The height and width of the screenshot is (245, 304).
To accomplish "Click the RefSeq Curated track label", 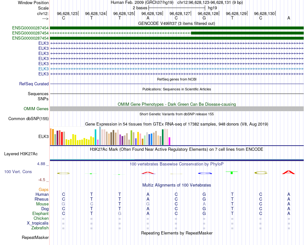I will click(x=34, y=84).
